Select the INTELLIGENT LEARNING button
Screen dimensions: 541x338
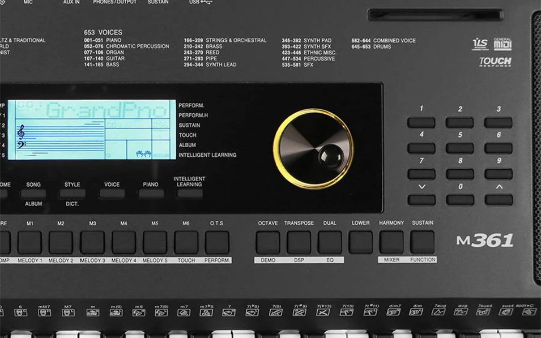coord(189,194)
